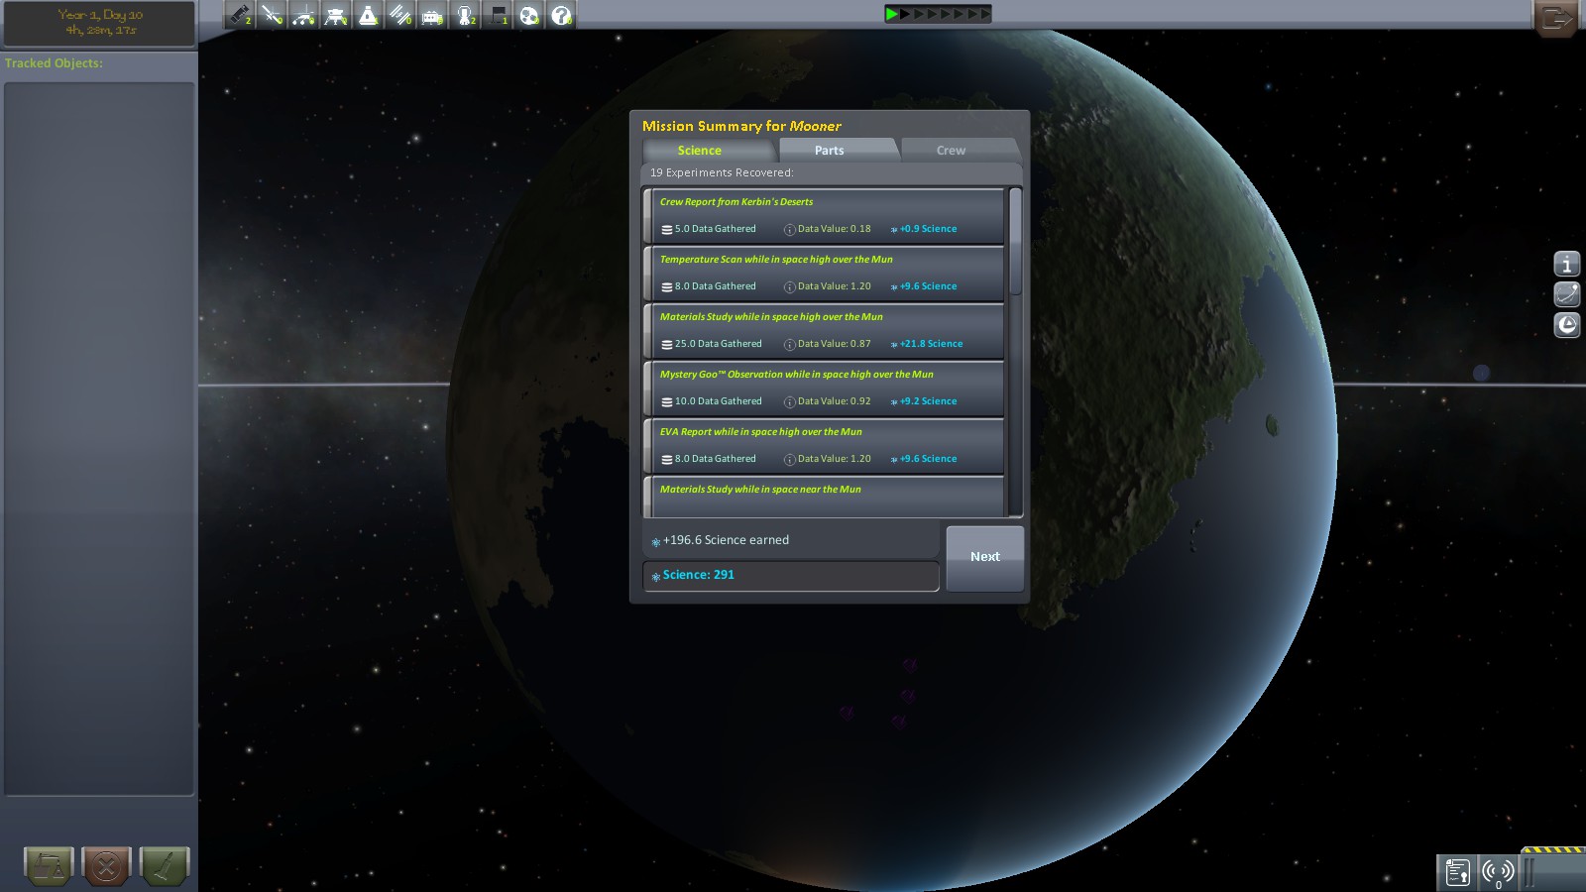Toggle the Ships vessel filter
The image size is (1586, 892).
click(x=369, y=15)
